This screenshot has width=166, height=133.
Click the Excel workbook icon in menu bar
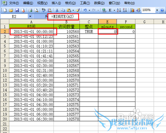(x=4, y=3)
